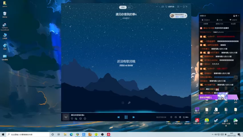Open the Network (网络) desktop icon
This screenshot has height=137, width=243.
(x=5, y=47)
